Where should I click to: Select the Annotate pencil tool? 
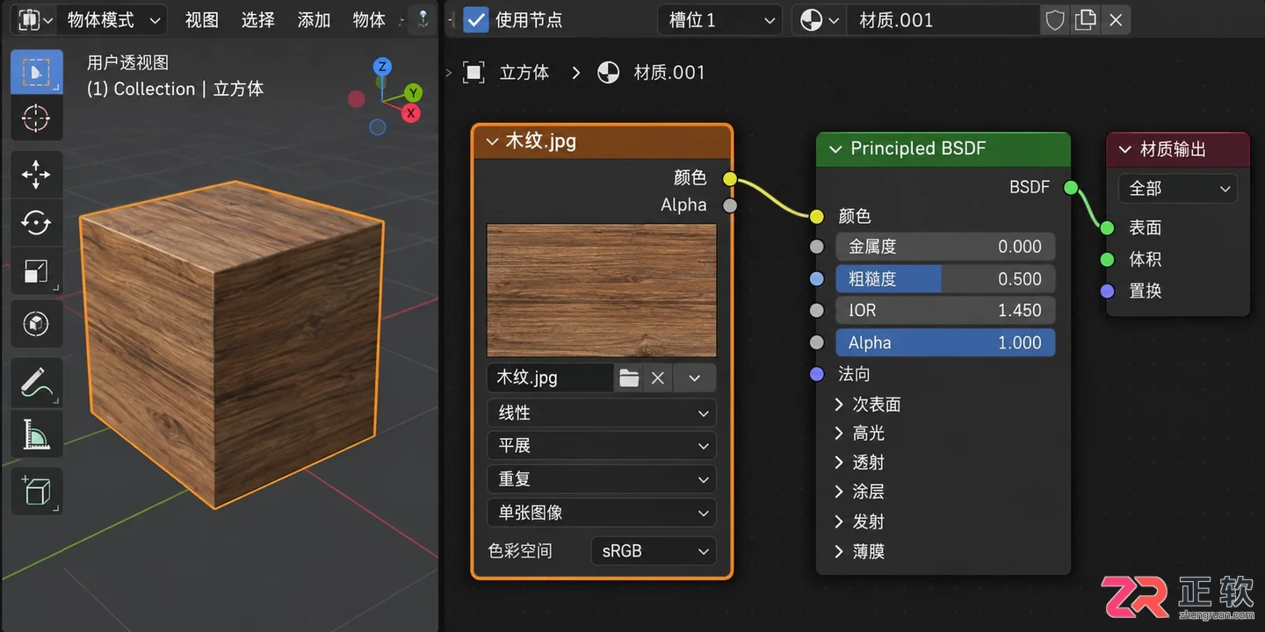(x=36, y=383)
